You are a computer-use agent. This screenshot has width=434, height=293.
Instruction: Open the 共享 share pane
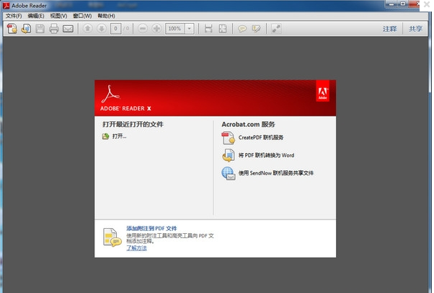(415, 29)
